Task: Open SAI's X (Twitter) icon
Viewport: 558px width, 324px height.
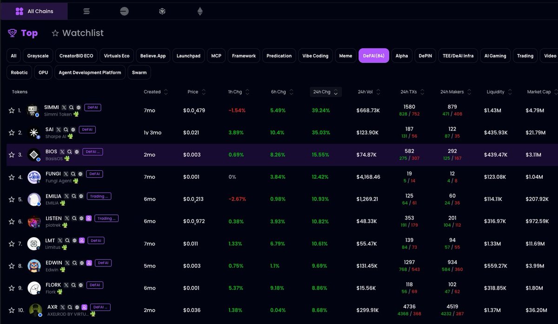Action: click(x=59, y=130)
